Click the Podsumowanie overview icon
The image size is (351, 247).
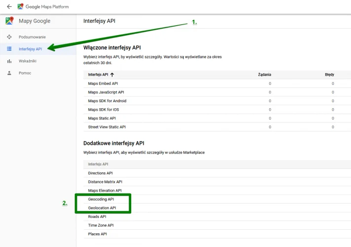click(9, 37)
